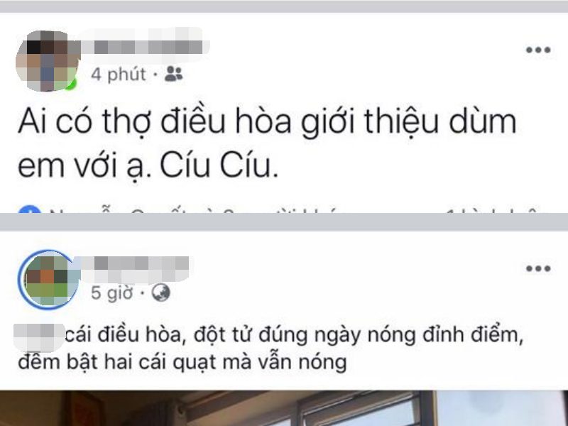Open the story-ringed avatar of the second post
This screenshot has height=426, width=568.
[x=48, y=280]
